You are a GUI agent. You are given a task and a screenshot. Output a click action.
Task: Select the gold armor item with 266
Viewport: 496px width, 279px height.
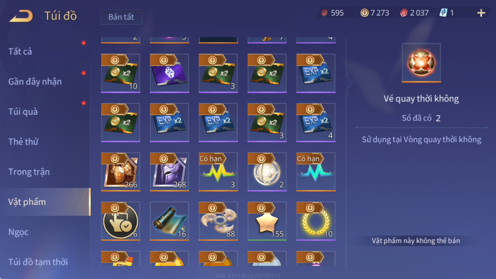[x=121, y=172]
